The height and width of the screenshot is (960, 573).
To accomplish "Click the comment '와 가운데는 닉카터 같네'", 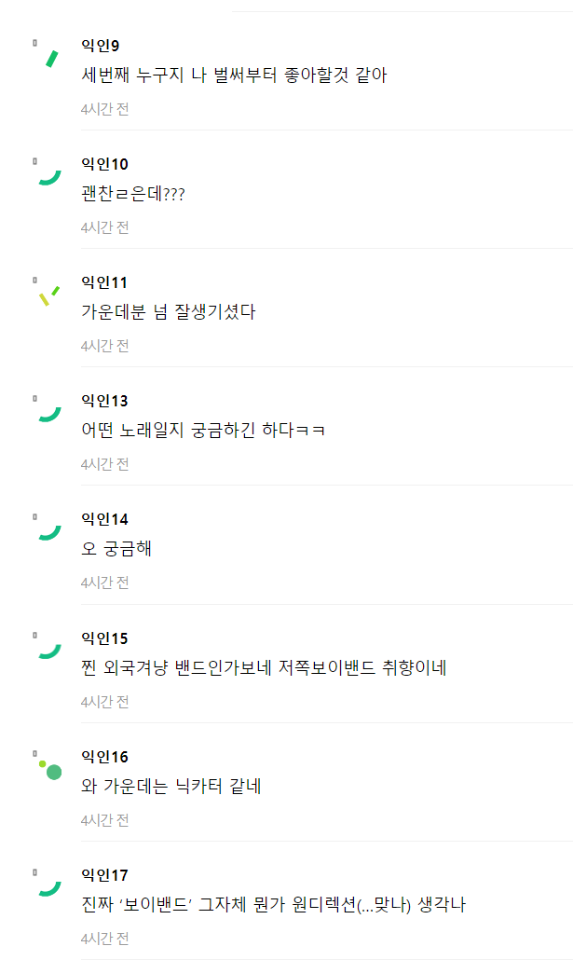I will point(171,787).
